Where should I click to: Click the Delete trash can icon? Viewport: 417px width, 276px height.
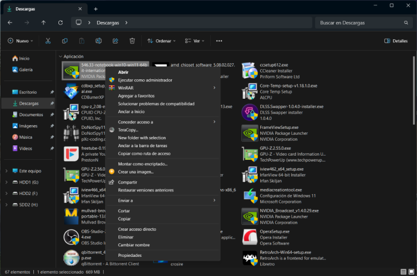click(x=132, y=41)
